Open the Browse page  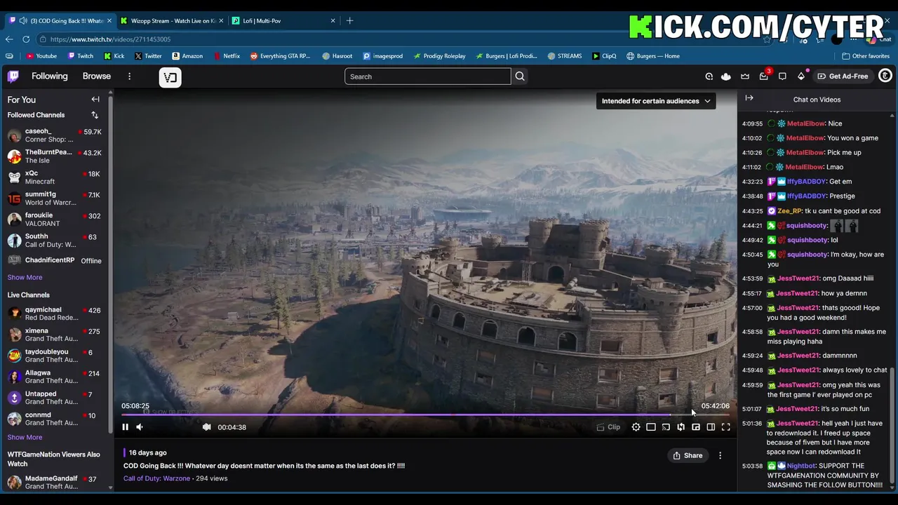click(97, 76)
